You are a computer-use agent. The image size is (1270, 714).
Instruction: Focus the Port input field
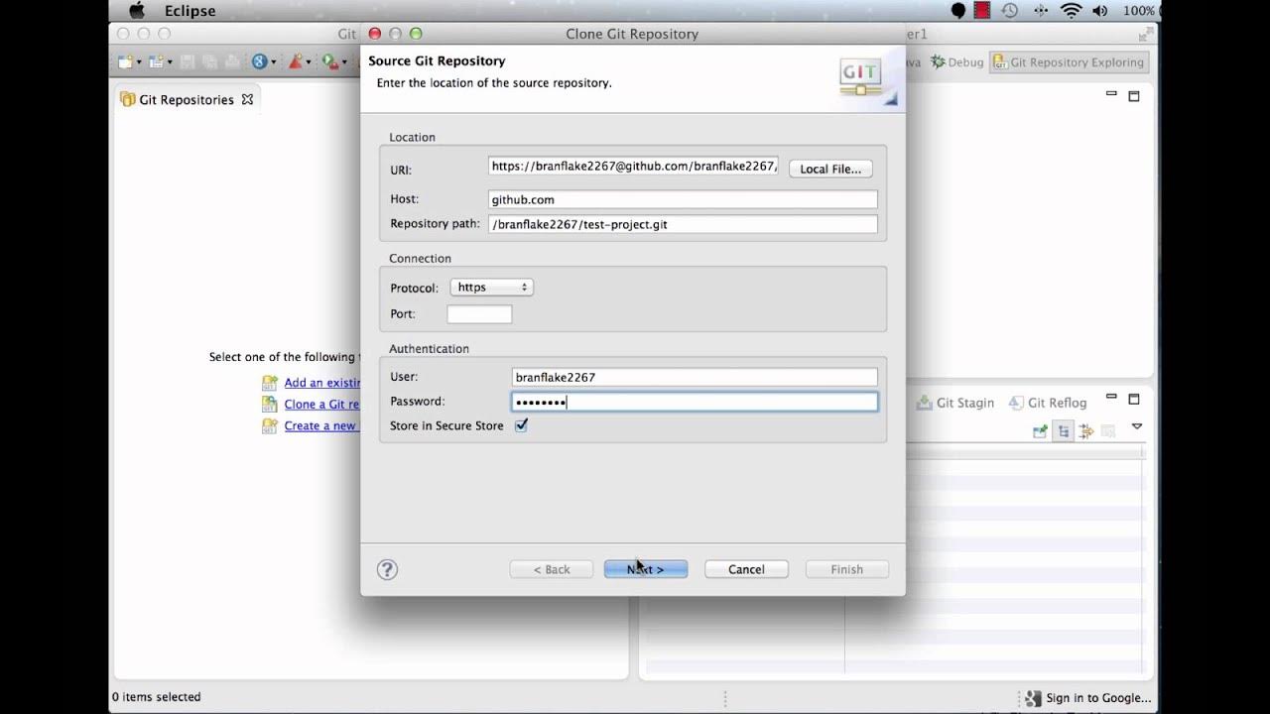pyautogui.click(x=479, y=314)
